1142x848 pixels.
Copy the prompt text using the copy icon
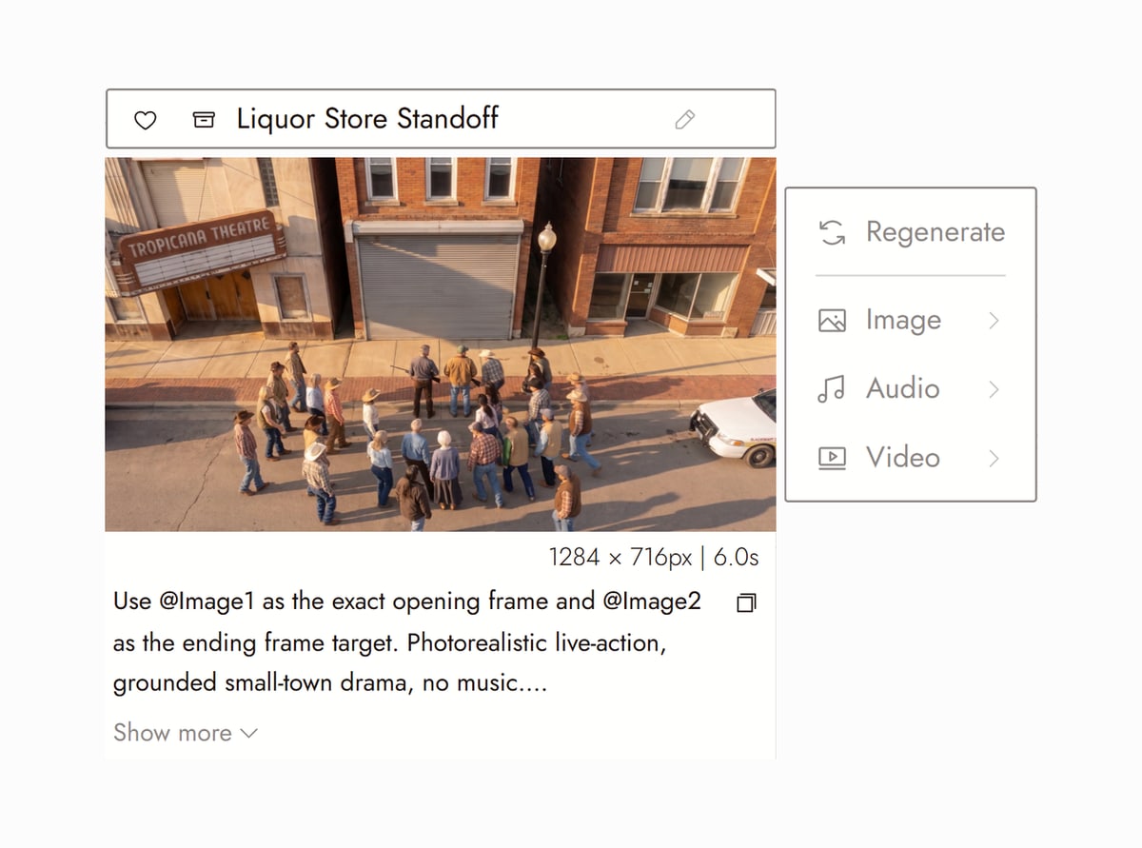(746, 603)
